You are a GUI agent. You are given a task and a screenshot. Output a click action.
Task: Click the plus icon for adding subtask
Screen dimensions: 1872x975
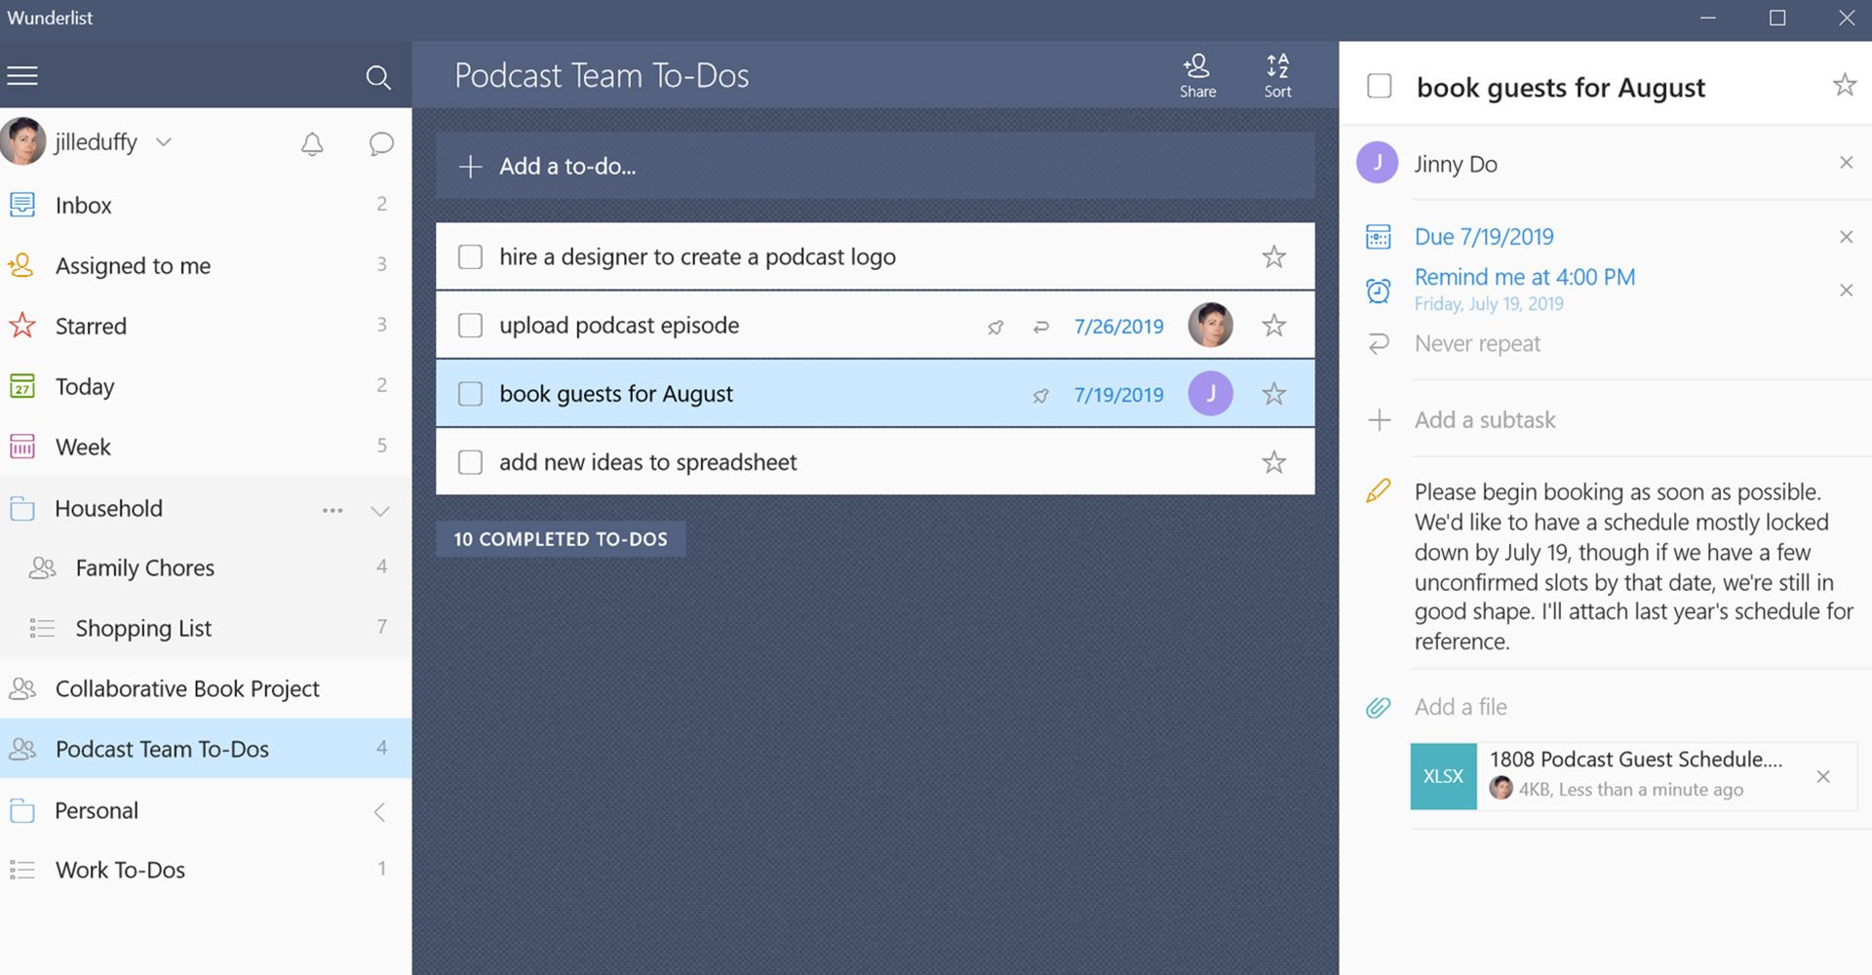pos(1379,420)
